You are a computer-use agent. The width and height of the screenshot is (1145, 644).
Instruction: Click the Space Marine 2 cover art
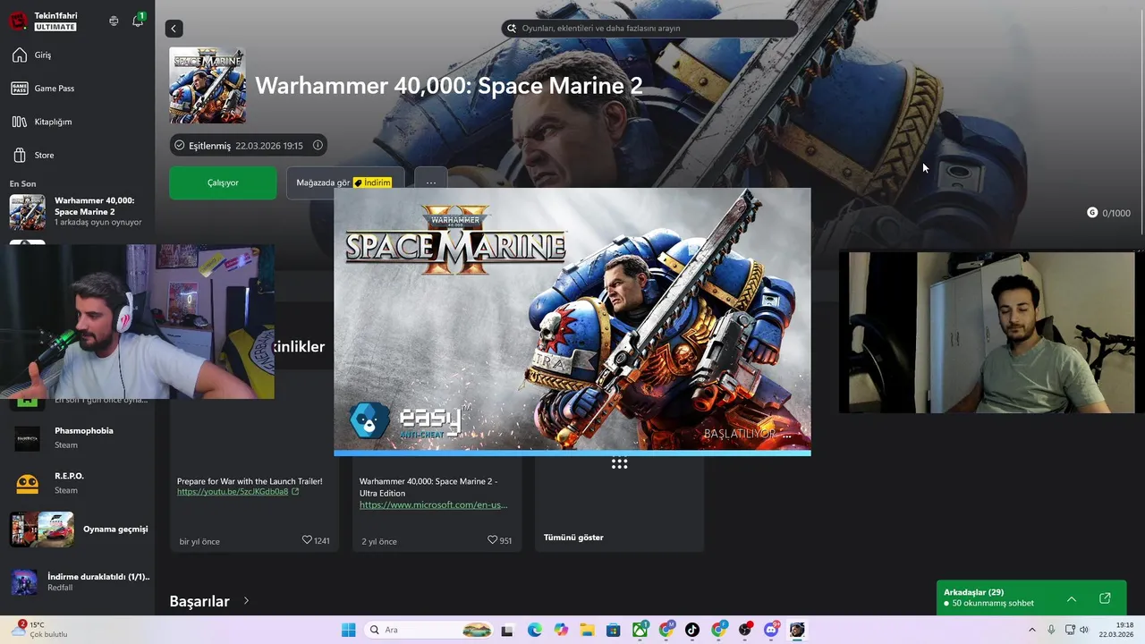pyautogui.click(x=208, y=85)
